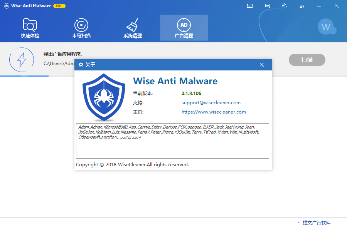The width and height of the screenshot is (347, 229).
Task: Click the Wise Anti Malware shield logo in title bar
Action: [x=7, y=6]
